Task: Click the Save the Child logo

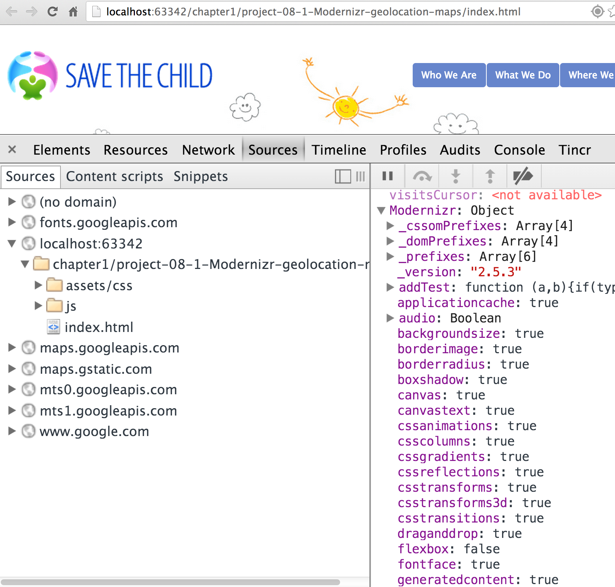Action: [x=110, y=75]
